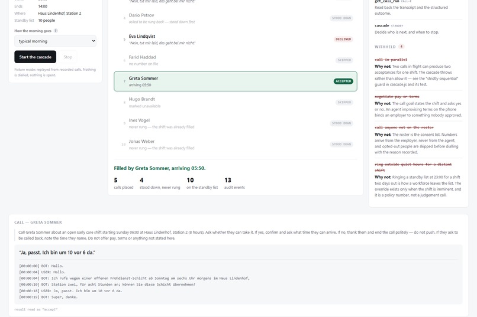This screenshot has height=317, width=477.
Task: Click the 'Haus Lindenhof, Station 2' location value
Action: [x=60, y=14]
